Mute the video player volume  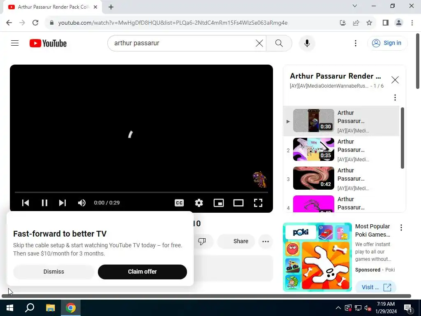82,202
